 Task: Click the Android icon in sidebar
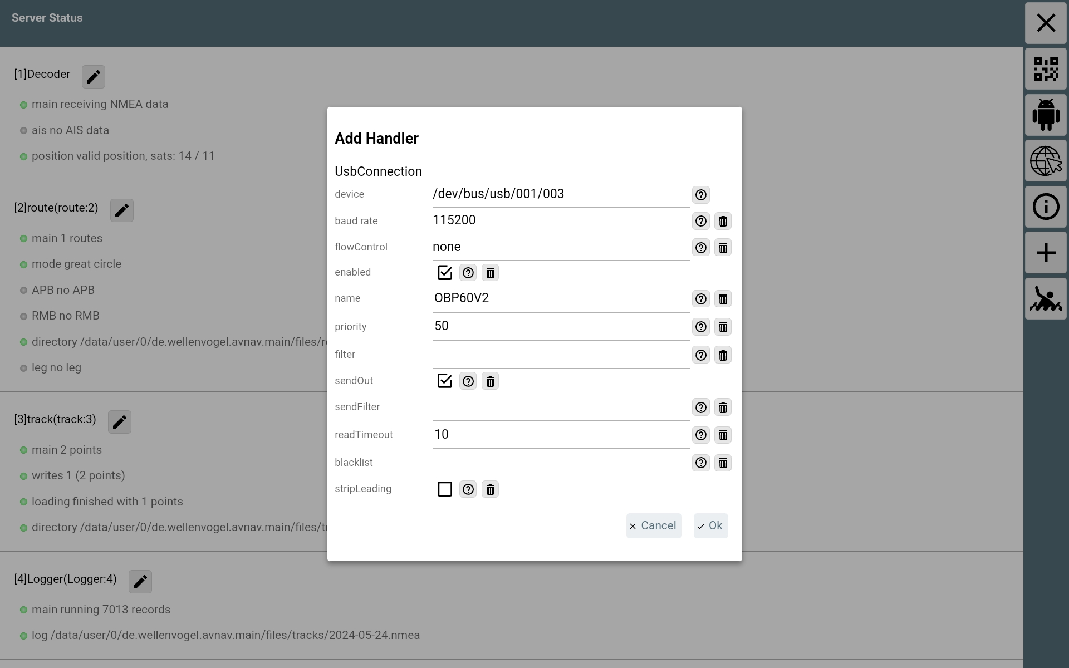pos(1046,115)
